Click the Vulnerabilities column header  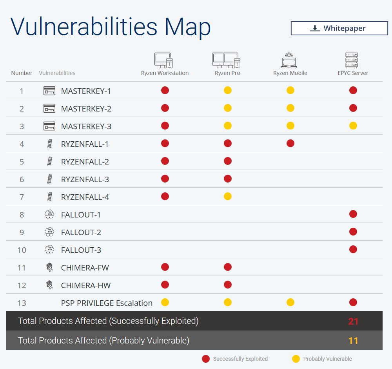tap(57, 73)
